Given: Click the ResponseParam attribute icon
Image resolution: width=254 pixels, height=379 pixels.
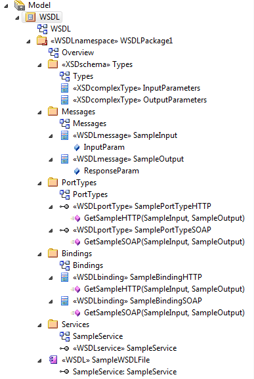Looking at the screenshot, I should point(77,171).
